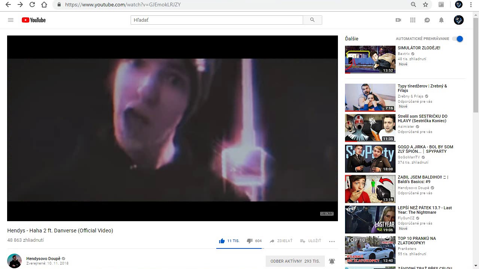Open GOGO A JIRKA - BOL BY SOM title
This screenshot has width=479, height=269.
[425, 149]
